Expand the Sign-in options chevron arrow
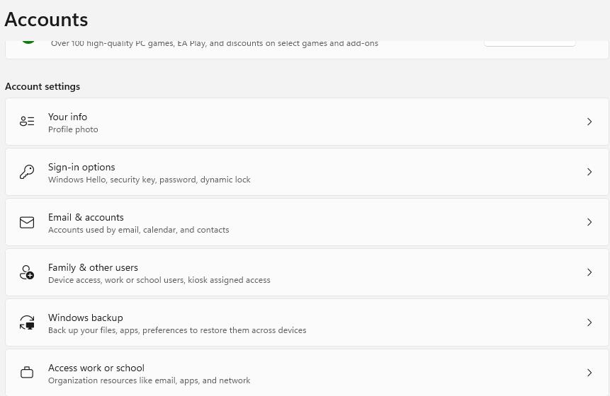The width and height of the screenshot is (610, 396). tap(589, 172)
